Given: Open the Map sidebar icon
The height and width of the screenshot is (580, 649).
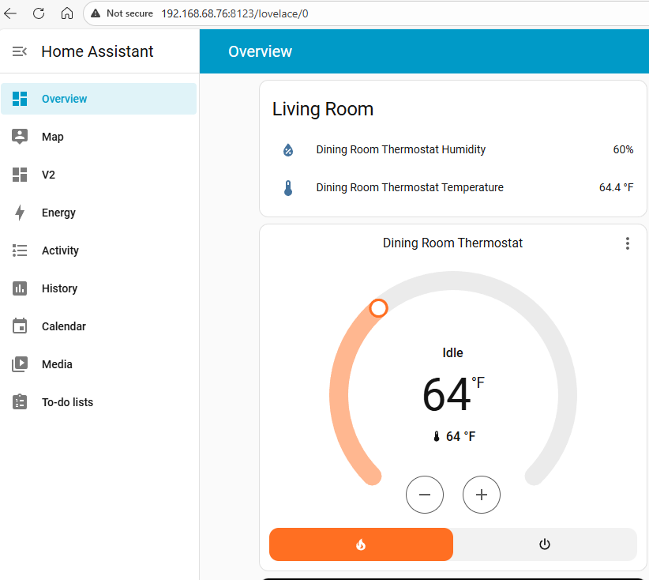Looking at the screenshot, I should pyautogui.click(x=20, y=137).
